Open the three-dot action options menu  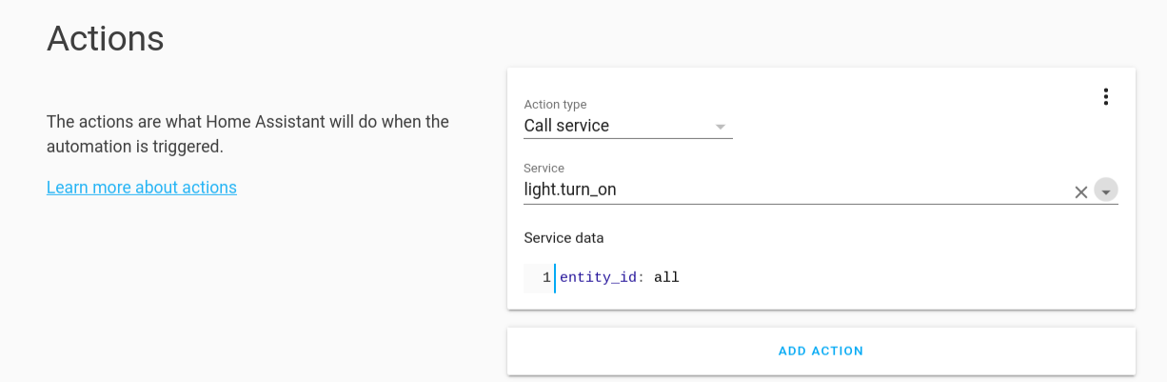pyautogui.click(x=1105, y=96)
